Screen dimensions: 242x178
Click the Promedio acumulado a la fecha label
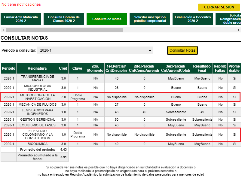pyautogui.click(x=38, y=157)
